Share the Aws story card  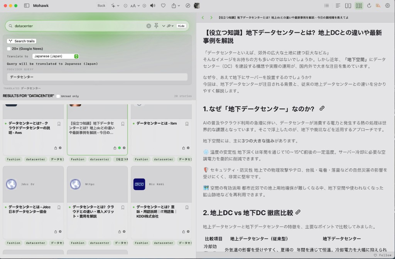coord(56,148)
